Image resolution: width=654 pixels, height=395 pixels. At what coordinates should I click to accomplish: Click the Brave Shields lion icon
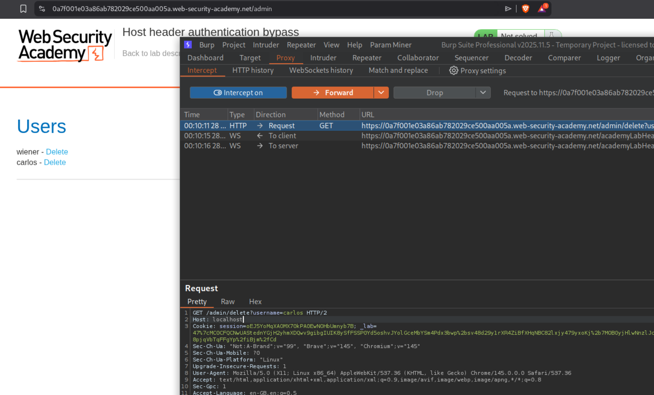525,9
